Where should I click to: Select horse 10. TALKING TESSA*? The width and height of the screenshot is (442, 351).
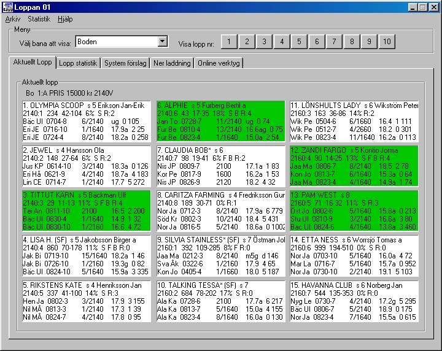click(221, 301)
